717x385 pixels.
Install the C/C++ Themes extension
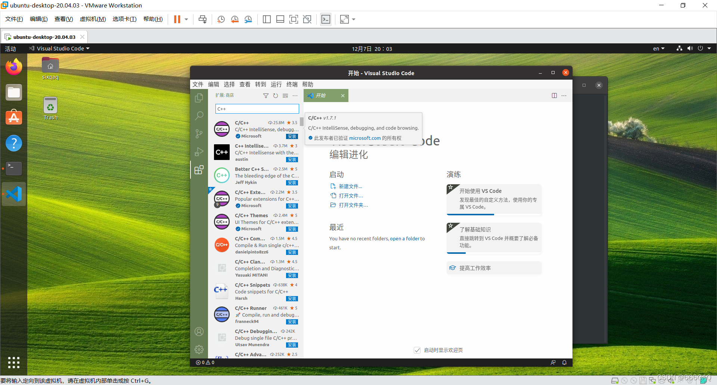click(292, 229)
